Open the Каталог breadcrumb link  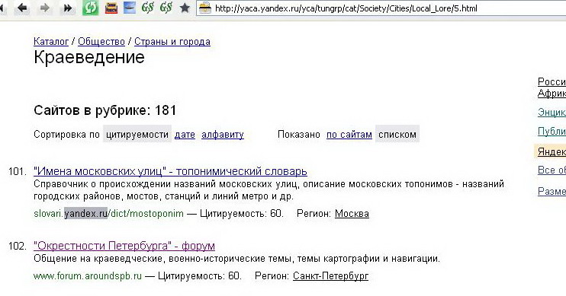51,42
